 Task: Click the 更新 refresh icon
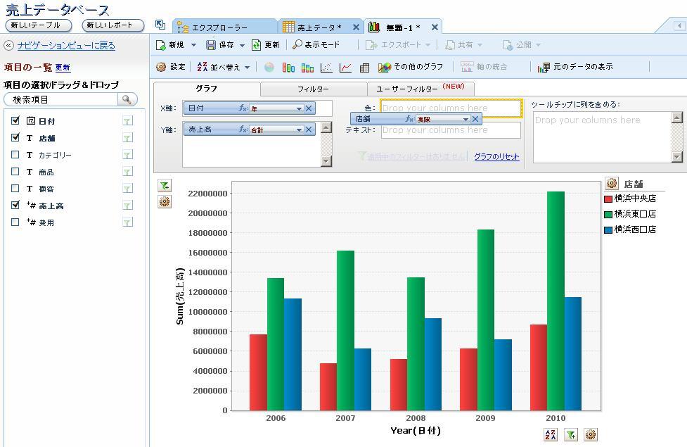point(257,45)
